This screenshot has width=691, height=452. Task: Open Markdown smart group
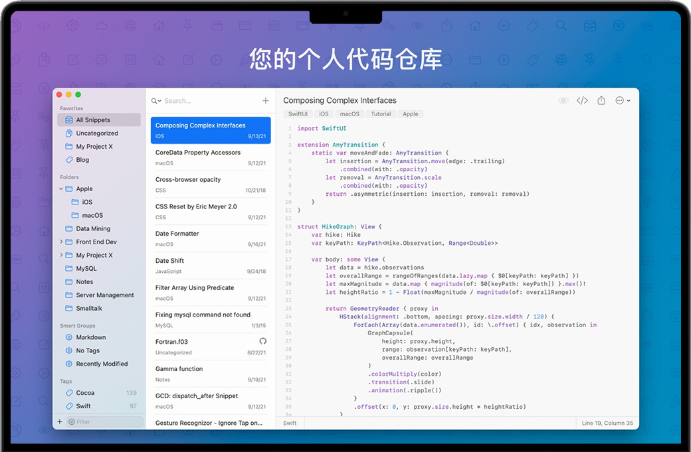pos(99,337)
